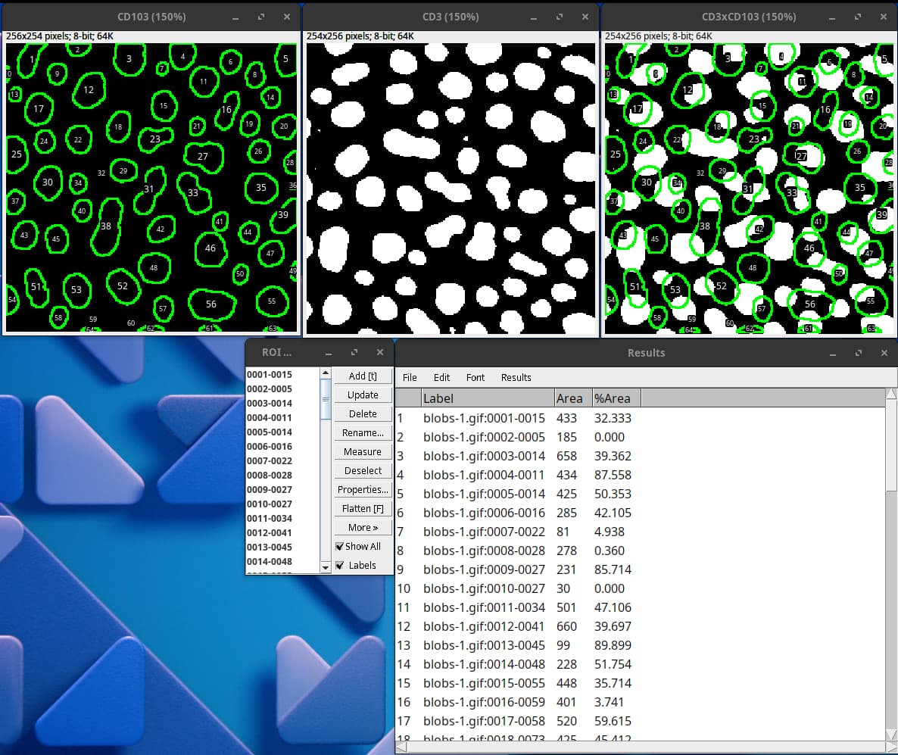The image size is (898, 755).
Task: Click the Flatten [F] button
Action: point(363,509)
